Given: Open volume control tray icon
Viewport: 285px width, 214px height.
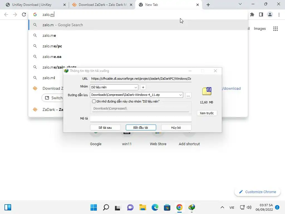Looking at the screenshot, I should click(249, 207).
